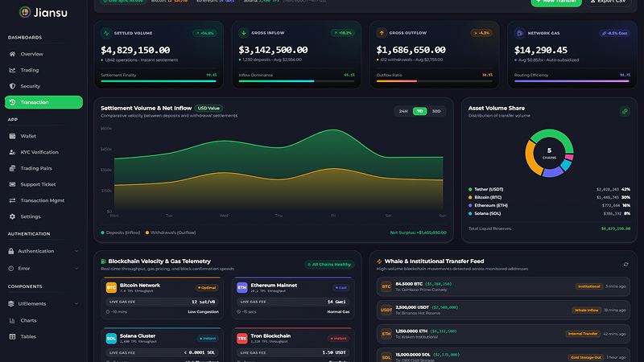Click the Whale feed lightning icon
The width and height of the screenshot is (644, 362).
pyautogui.click(x=379, y=261)
